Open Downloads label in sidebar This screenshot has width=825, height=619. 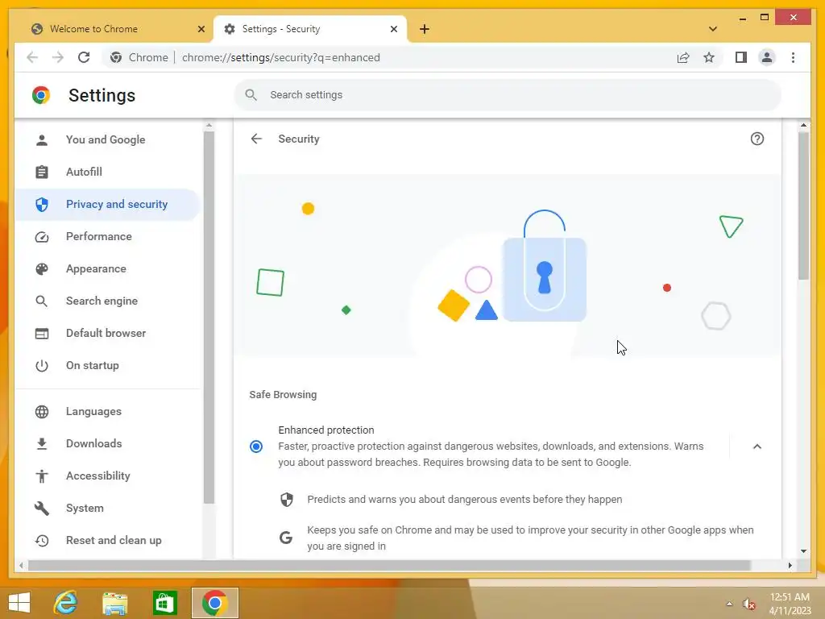[x=93, y=444]
